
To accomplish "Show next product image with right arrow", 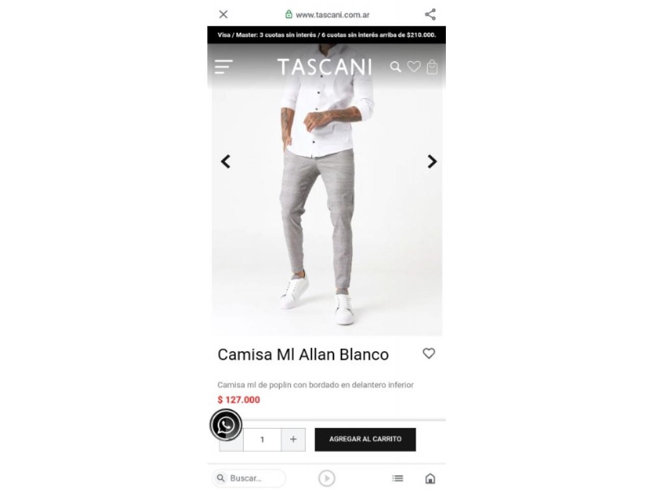I will coord(432,161).
